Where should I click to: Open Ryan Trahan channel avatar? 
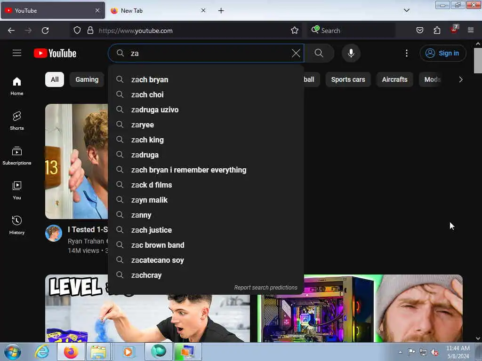click(x=54, y=233)
